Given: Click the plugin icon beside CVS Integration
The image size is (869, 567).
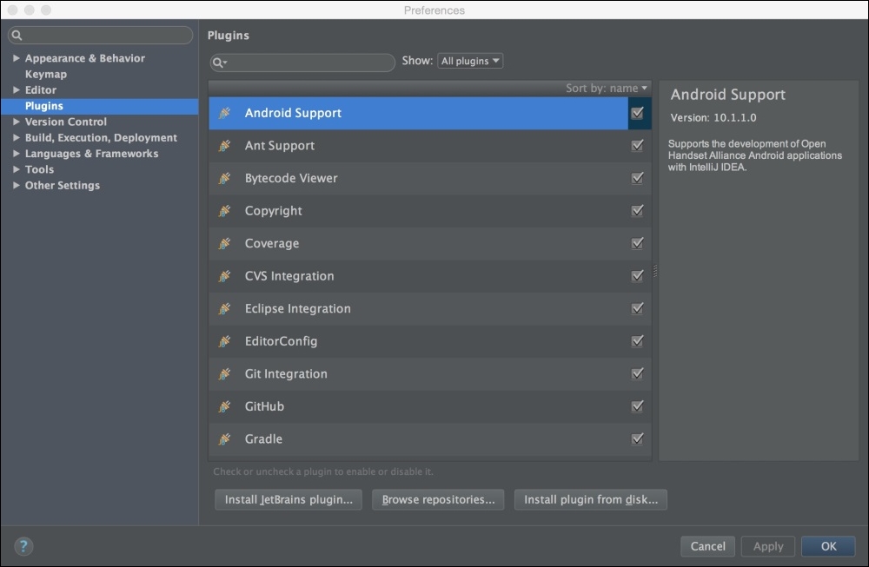Looking at the screenshot, I should click(224, 276).
